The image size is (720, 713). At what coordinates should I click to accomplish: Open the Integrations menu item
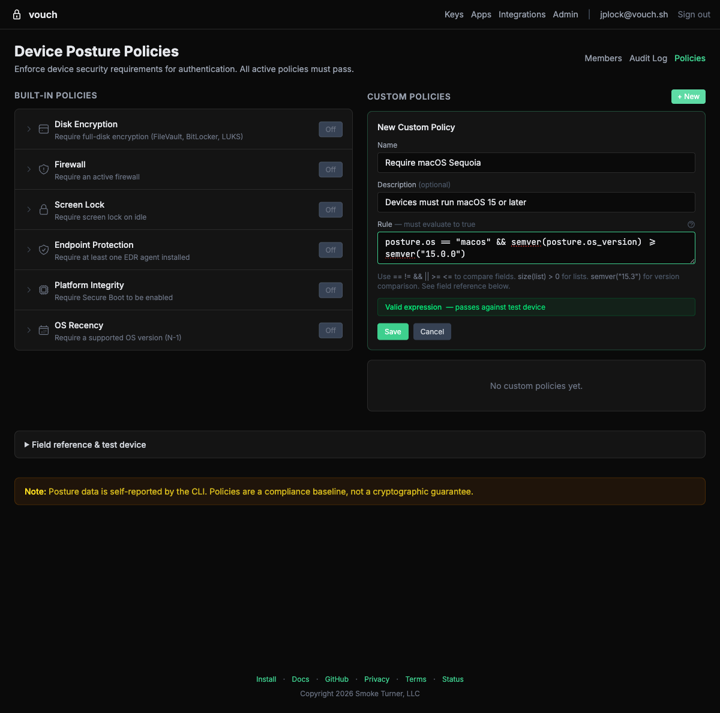(x=522, y=14)
